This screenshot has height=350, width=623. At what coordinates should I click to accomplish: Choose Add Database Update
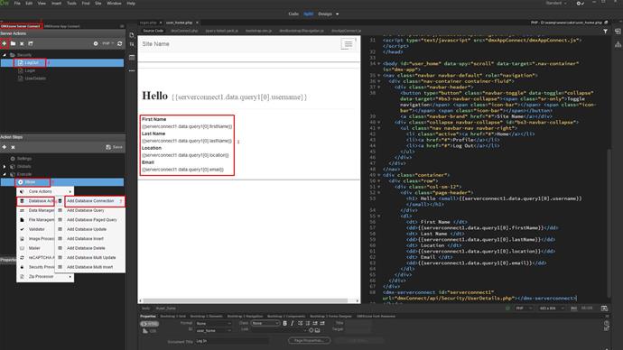[x=90, y=229]
